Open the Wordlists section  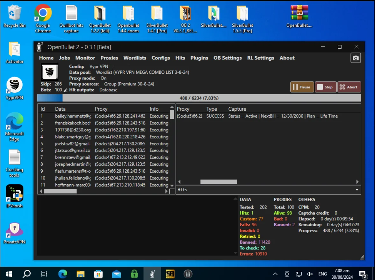click(135, 58)
